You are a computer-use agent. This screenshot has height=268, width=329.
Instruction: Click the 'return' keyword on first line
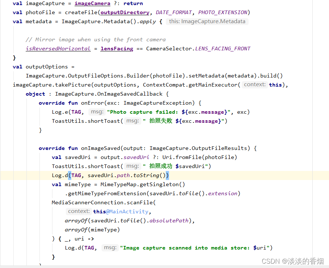(x=133, y=4)
